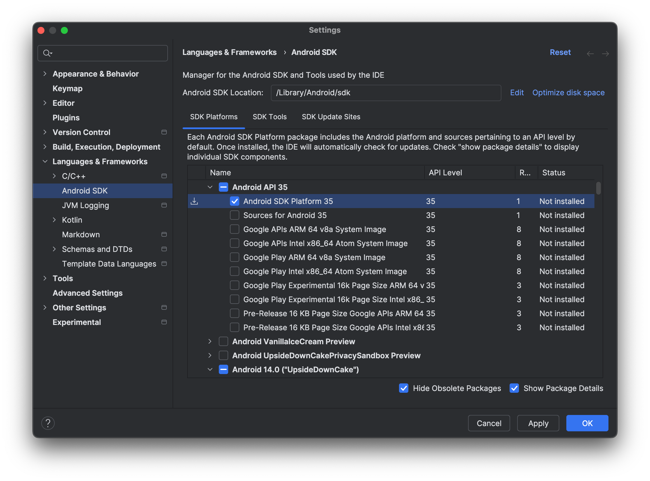The height and width of the screenshot is (481, 650).
Task: Click Optimize disk space link
Action: pyautogui.click(x=568, y=92)
